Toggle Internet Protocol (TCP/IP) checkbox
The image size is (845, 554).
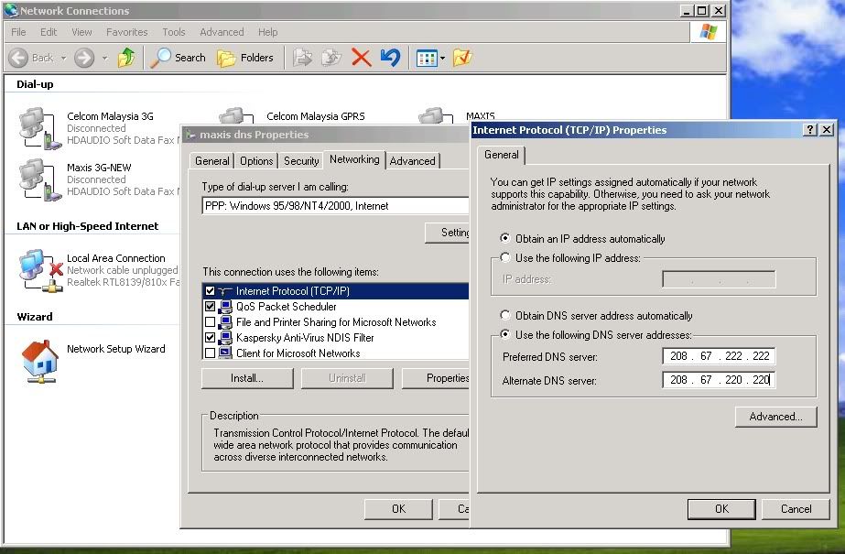[211, 291]
